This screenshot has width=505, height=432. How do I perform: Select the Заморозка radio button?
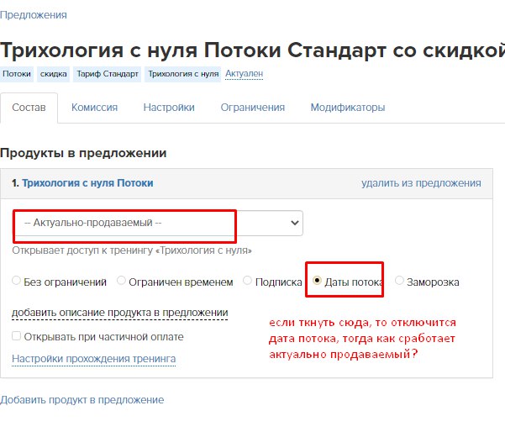(399, 281)
